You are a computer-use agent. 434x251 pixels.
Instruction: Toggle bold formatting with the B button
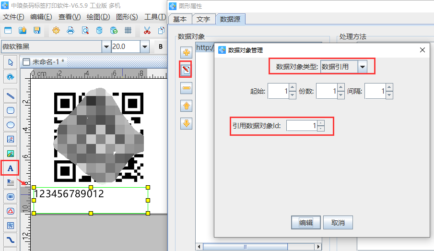[x=161, y=47]
